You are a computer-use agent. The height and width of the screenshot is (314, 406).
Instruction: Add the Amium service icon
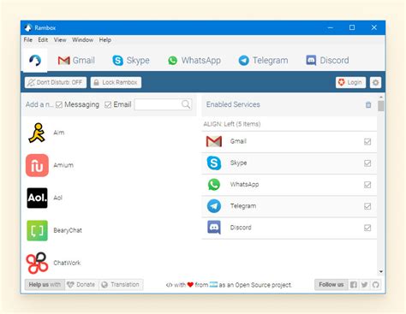pyautogui.click(x=37, y=165)
